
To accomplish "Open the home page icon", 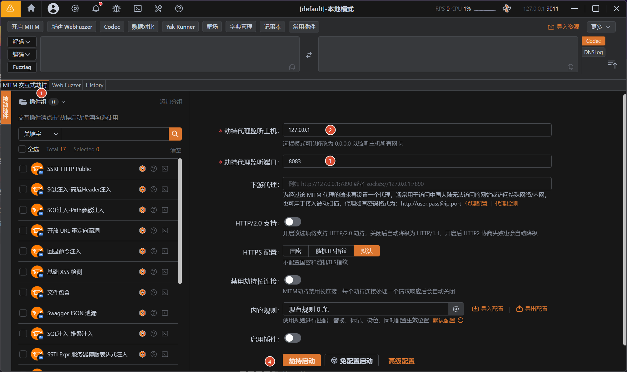I will click(31, 8).
